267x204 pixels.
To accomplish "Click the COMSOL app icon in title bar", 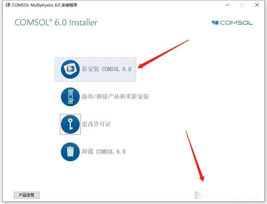I will [x=8, y=5].
